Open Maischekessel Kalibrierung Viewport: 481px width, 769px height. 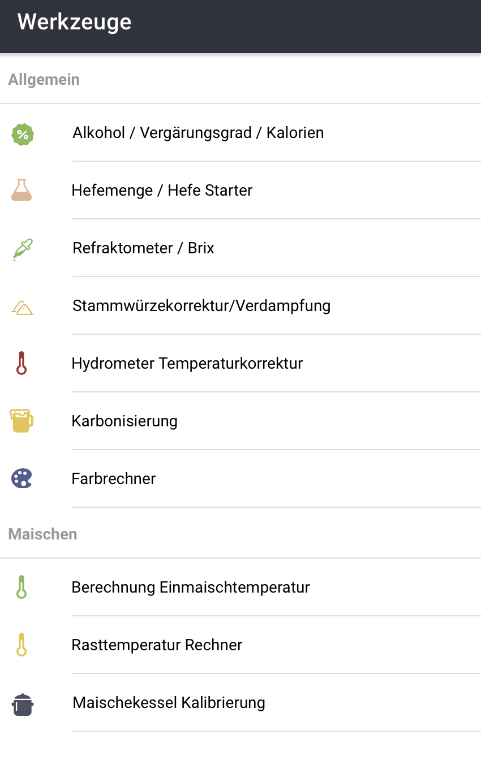169,703
